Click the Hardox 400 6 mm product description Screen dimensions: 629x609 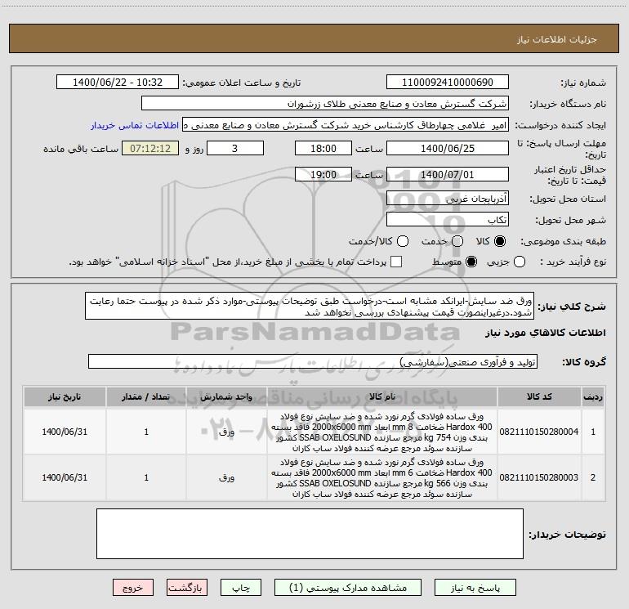[382, 477]
